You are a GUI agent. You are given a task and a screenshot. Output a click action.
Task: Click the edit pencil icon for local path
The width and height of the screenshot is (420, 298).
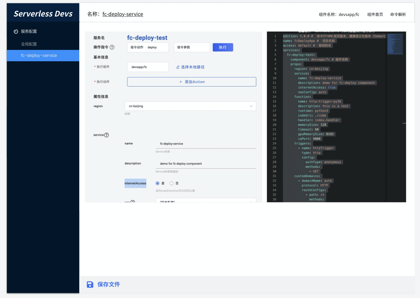point(178,67)
